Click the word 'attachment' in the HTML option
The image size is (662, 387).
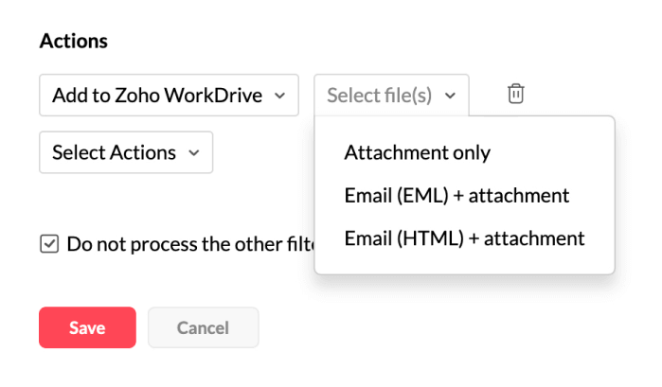[x=539, y=237]
